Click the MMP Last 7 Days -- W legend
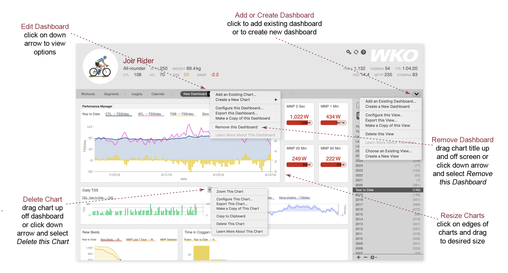Image resolution: width=508 pixels, height=273 pixels. click(x=141, y=240)
